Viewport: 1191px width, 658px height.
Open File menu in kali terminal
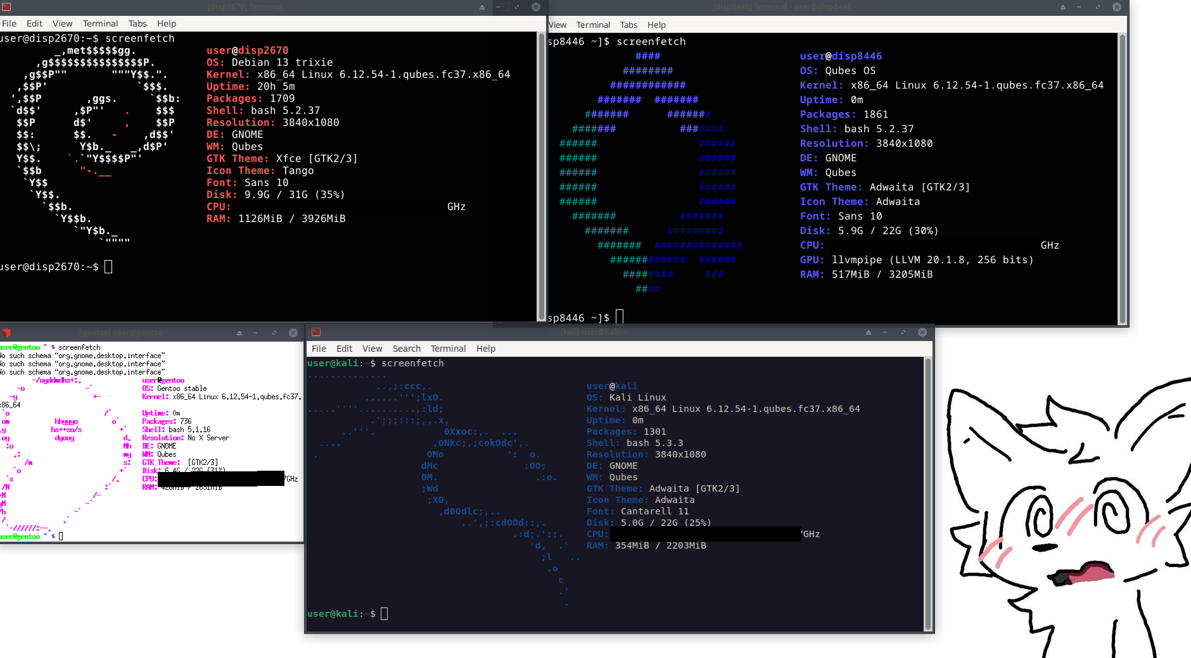click(319, 349)
